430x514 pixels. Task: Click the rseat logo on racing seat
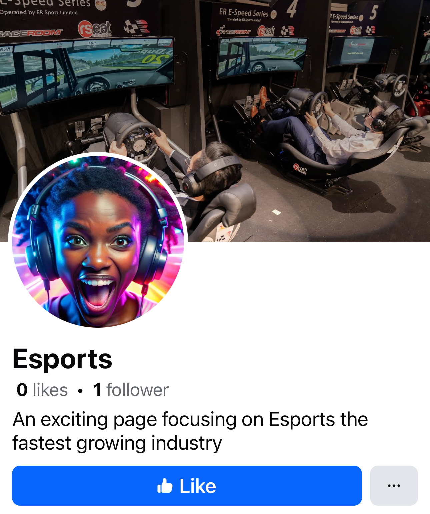point(300,169)
